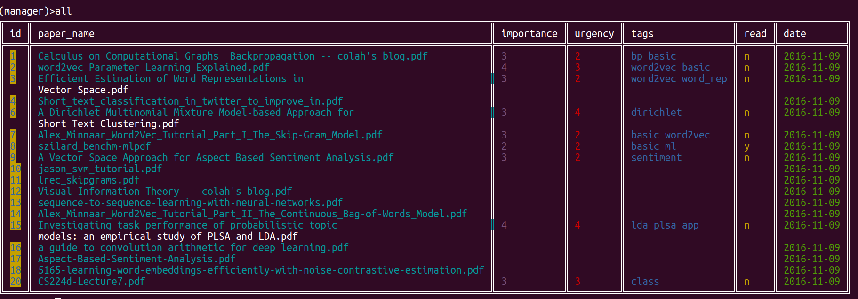Screen dimensions: 858x299
Task: Click the 'dirichlet' tag
Action: point(656,113)
